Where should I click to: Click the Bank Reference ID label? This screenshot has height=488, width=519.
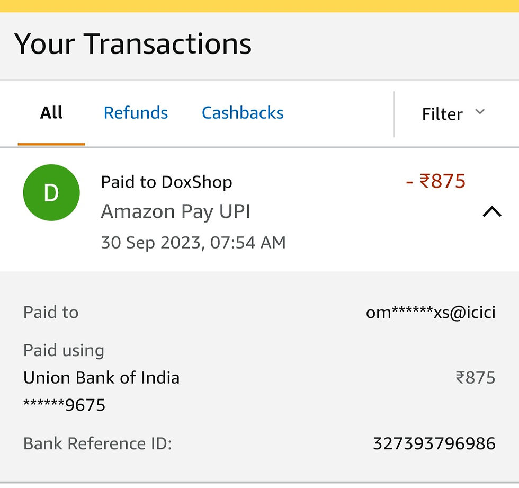point(97,443)
